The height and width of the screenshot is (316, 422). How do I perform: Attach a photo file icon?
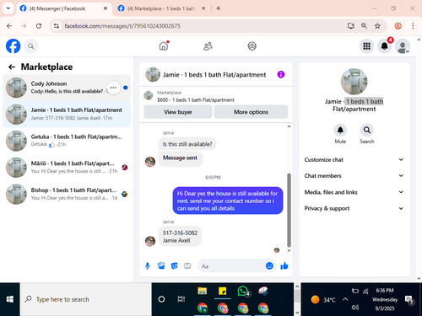161,265
